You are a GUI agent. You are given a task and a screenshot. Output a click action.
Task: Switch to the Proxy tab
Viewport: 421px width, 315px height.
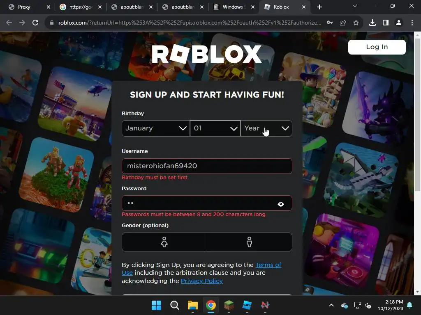pyautogui.click(x=24, y=7)
